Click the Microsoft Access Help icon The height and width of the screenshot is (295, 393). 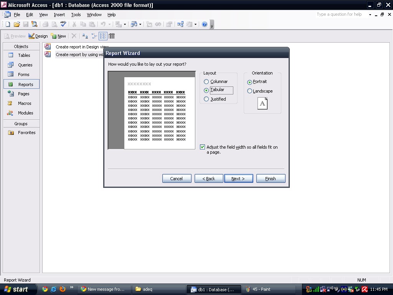pyautogui.click(x=205, y=24)
